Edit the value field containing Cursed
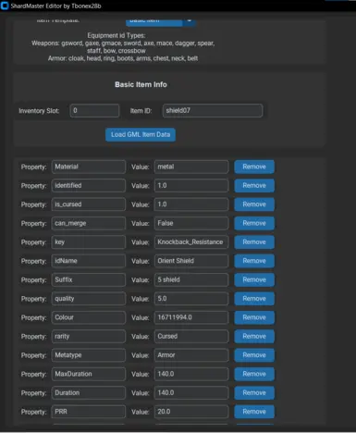356x433 pixels. [x=191, y=337]
